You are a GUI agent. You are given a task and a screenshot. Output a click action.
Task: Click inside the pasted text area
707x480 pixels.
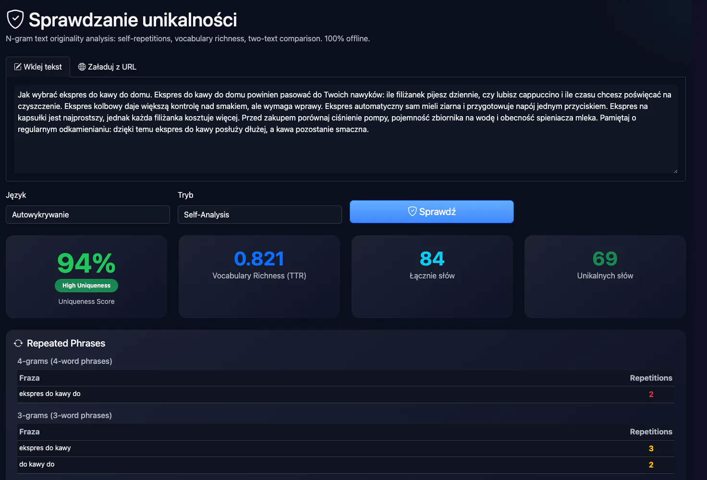pyautogui.click(x=346, y=129)
